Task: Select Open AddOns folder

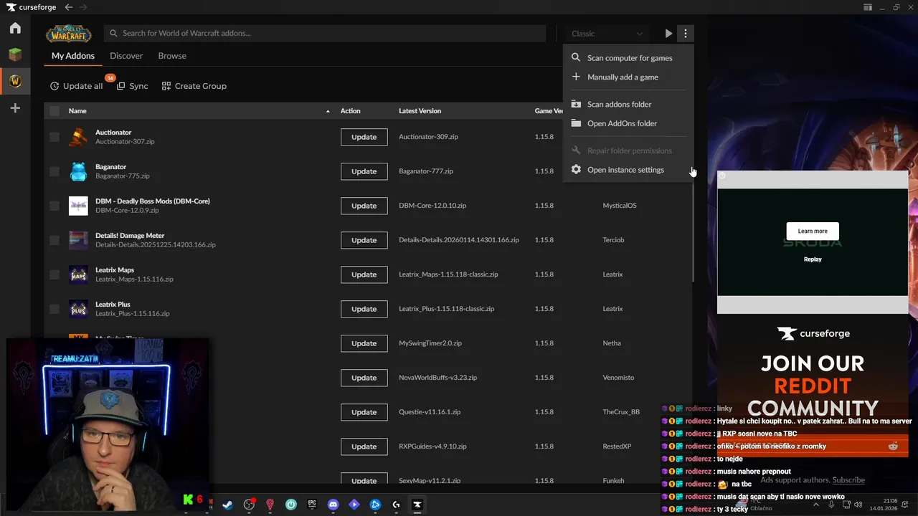Action: click(628, 123)
